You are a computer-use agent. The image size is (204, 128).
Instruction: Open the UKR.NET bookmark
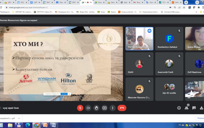point(22,12)
